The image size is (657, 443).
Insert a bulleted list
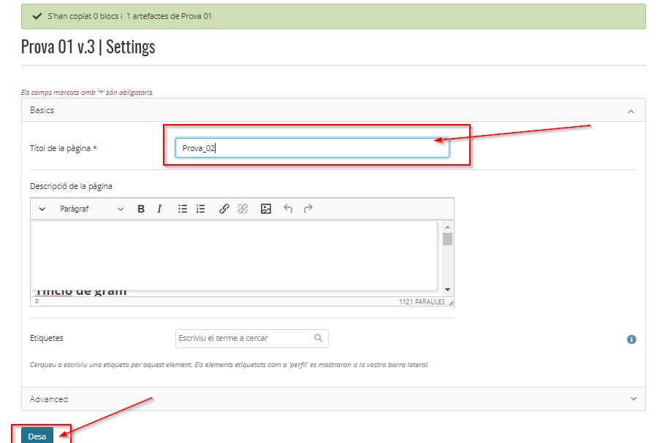[x=183, y=209]
